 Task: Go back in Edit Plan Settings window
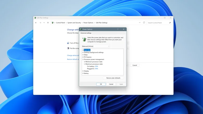coord(36,23)
